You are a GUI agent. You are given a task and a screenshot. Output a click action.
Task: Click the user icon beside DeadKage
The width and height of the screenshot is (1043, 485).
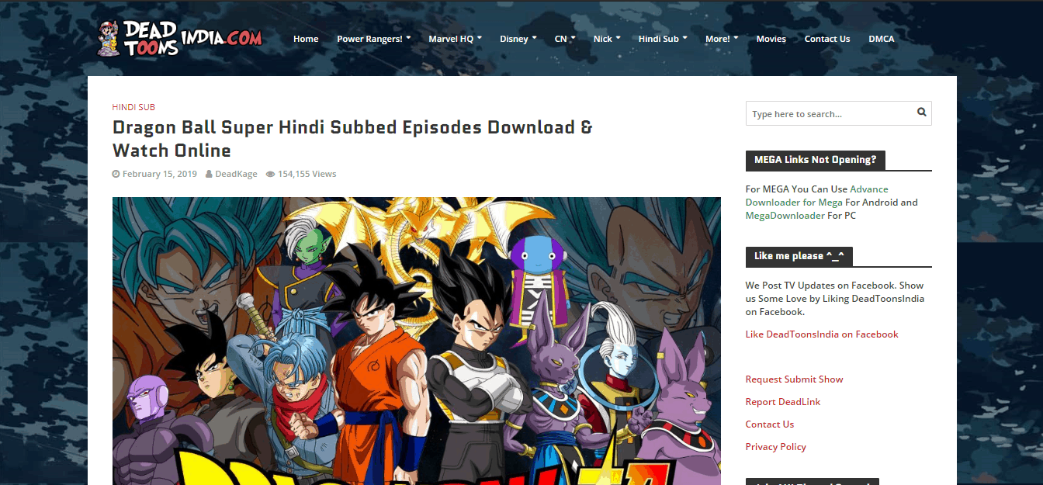[209, 174]
